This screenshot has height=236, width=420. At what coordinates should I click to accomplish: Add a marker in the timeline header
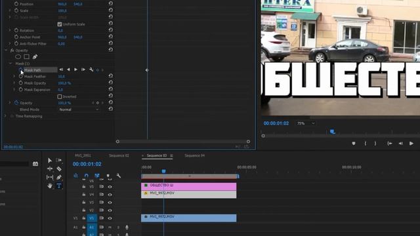[x=108, y=176]
